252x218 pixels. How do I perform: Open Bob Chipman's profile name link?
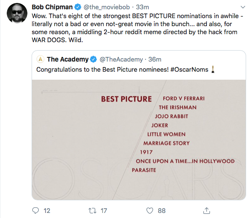pyautogui.click(x=52, y=7)
